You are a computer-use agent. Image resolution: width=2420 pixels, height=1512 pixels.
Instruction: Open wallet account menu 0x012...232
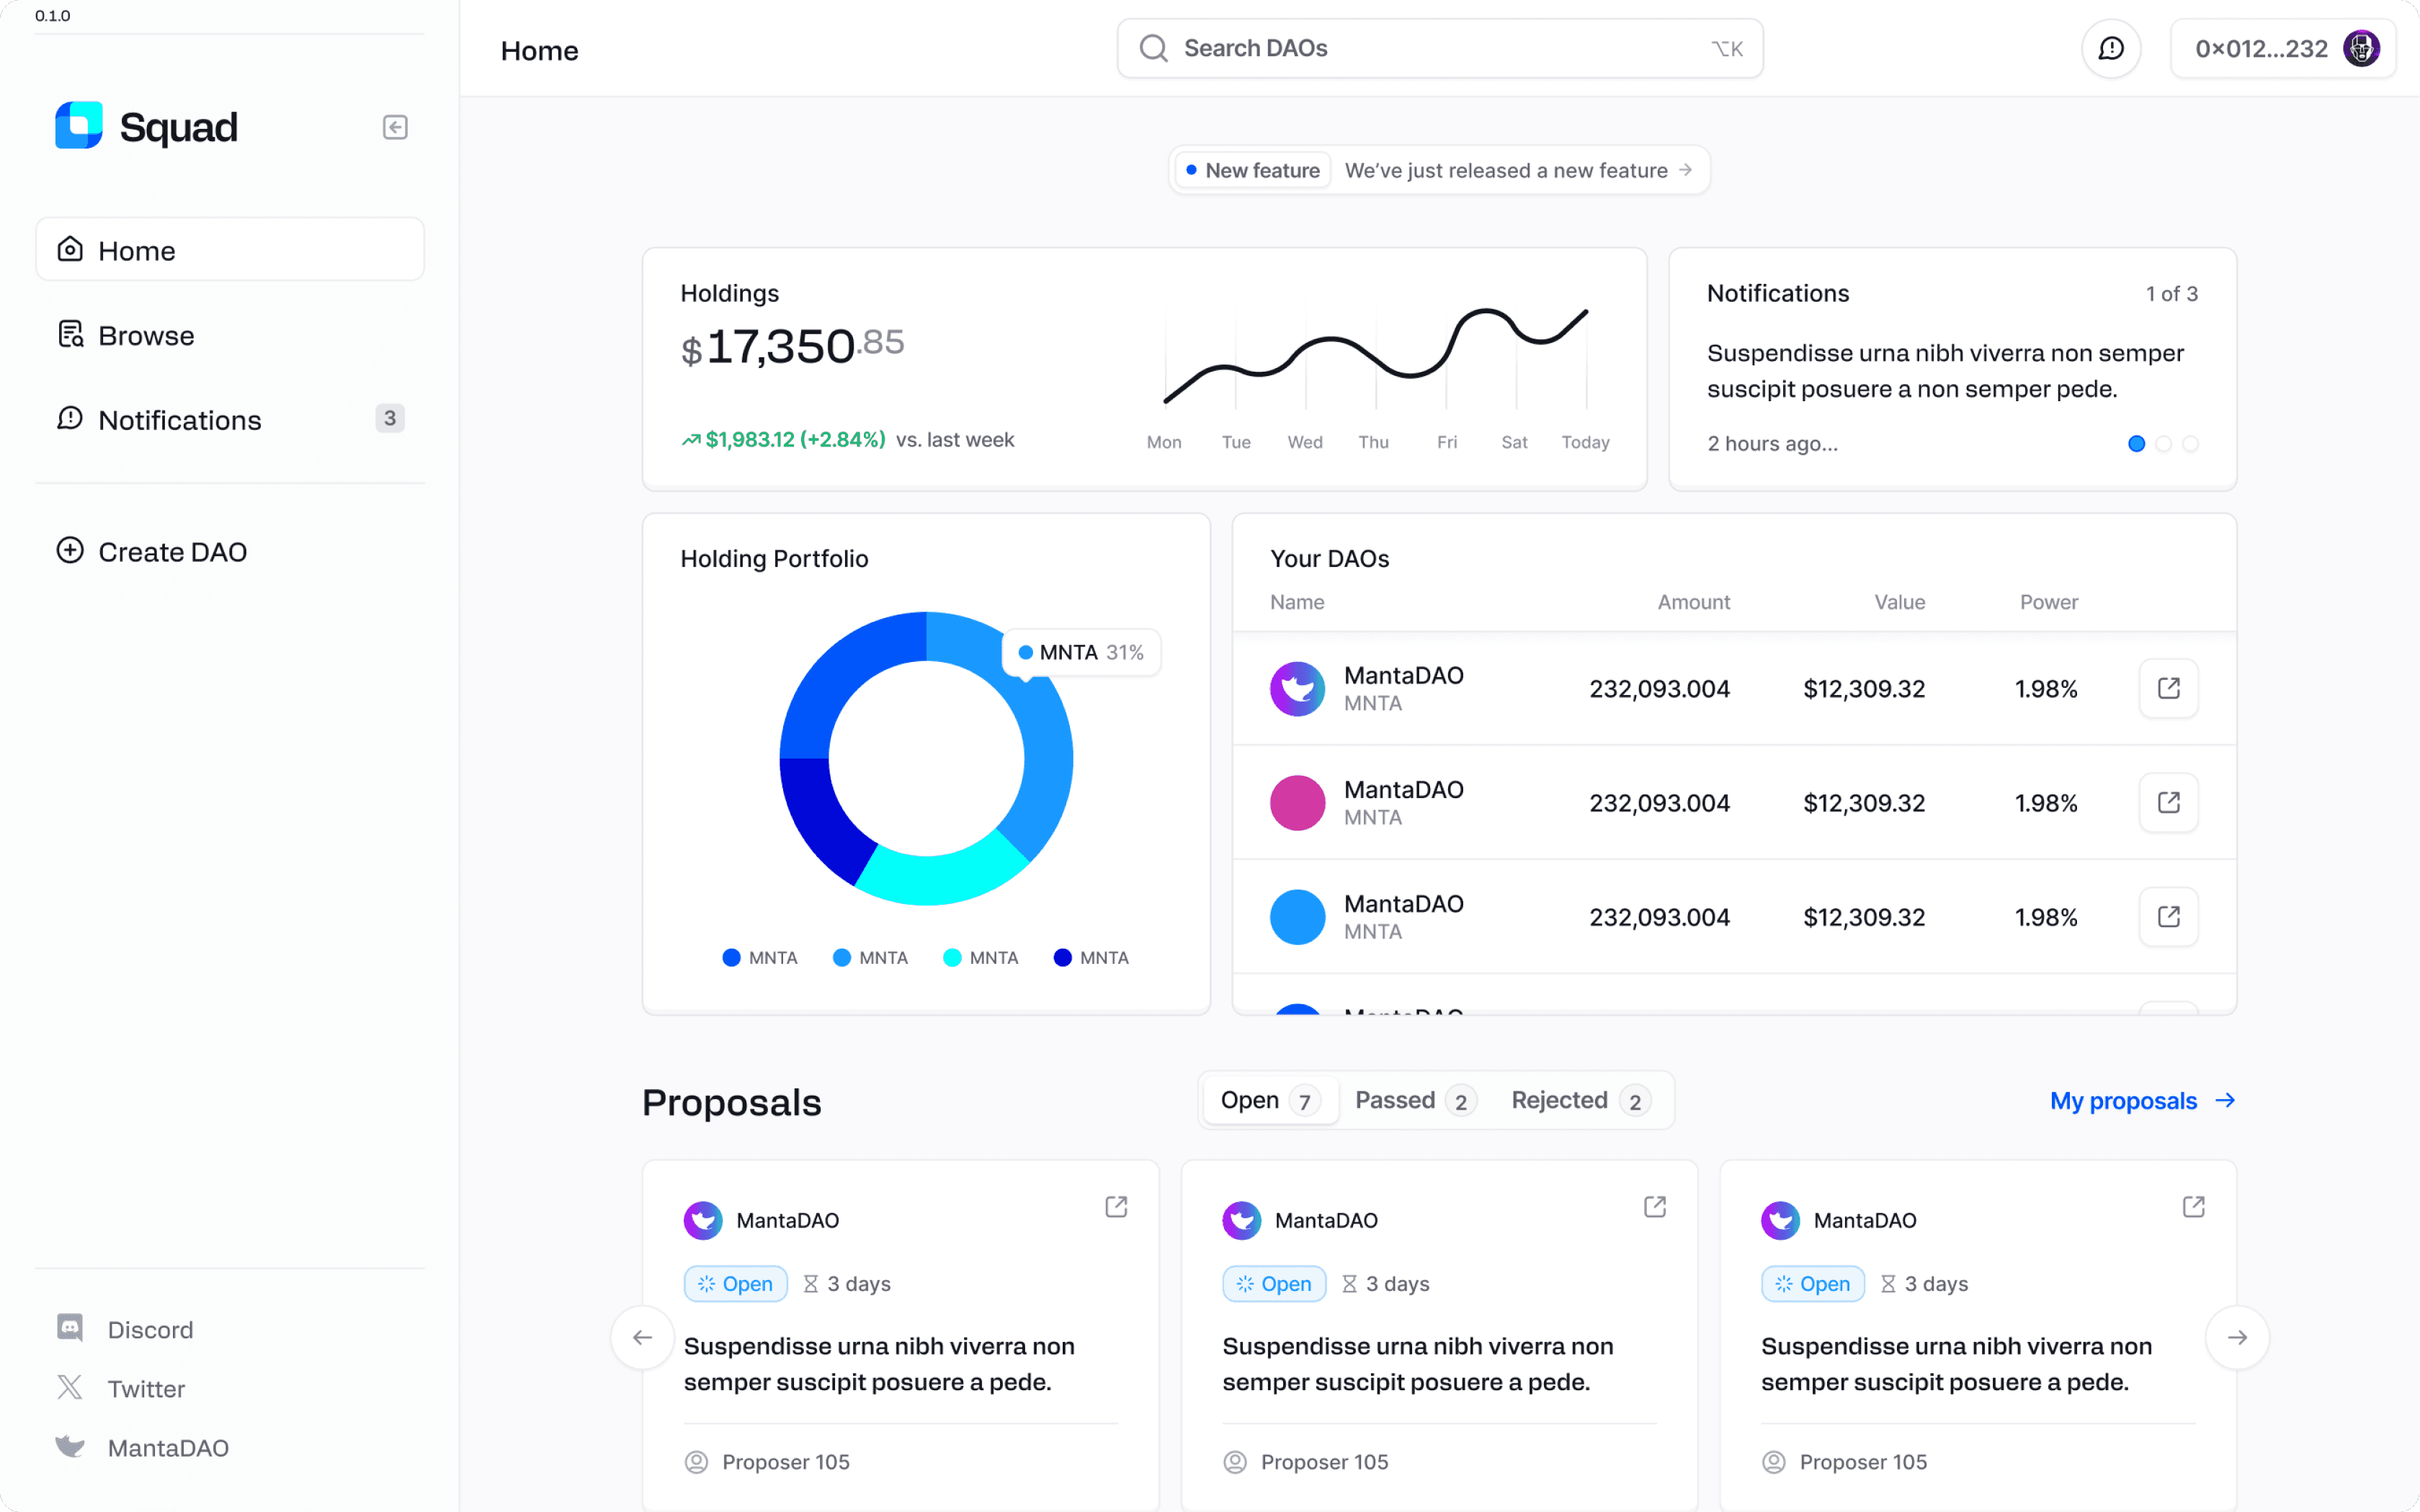point(2284,49)
